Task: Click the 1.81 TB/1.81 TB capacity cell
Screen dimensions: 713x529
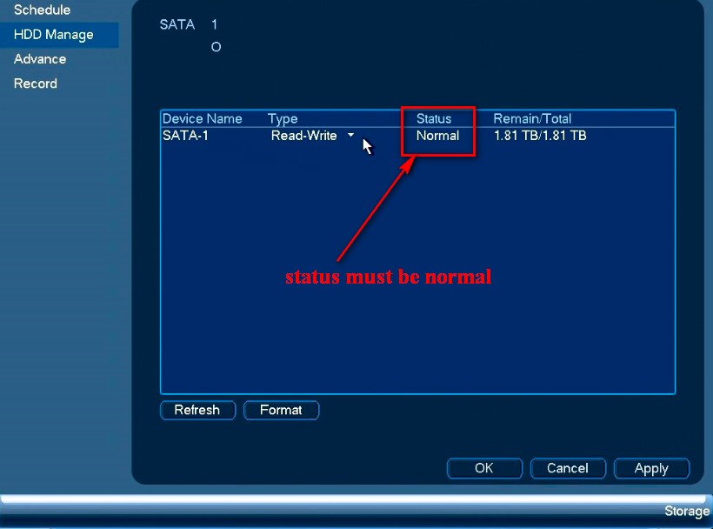Action: 540,136
